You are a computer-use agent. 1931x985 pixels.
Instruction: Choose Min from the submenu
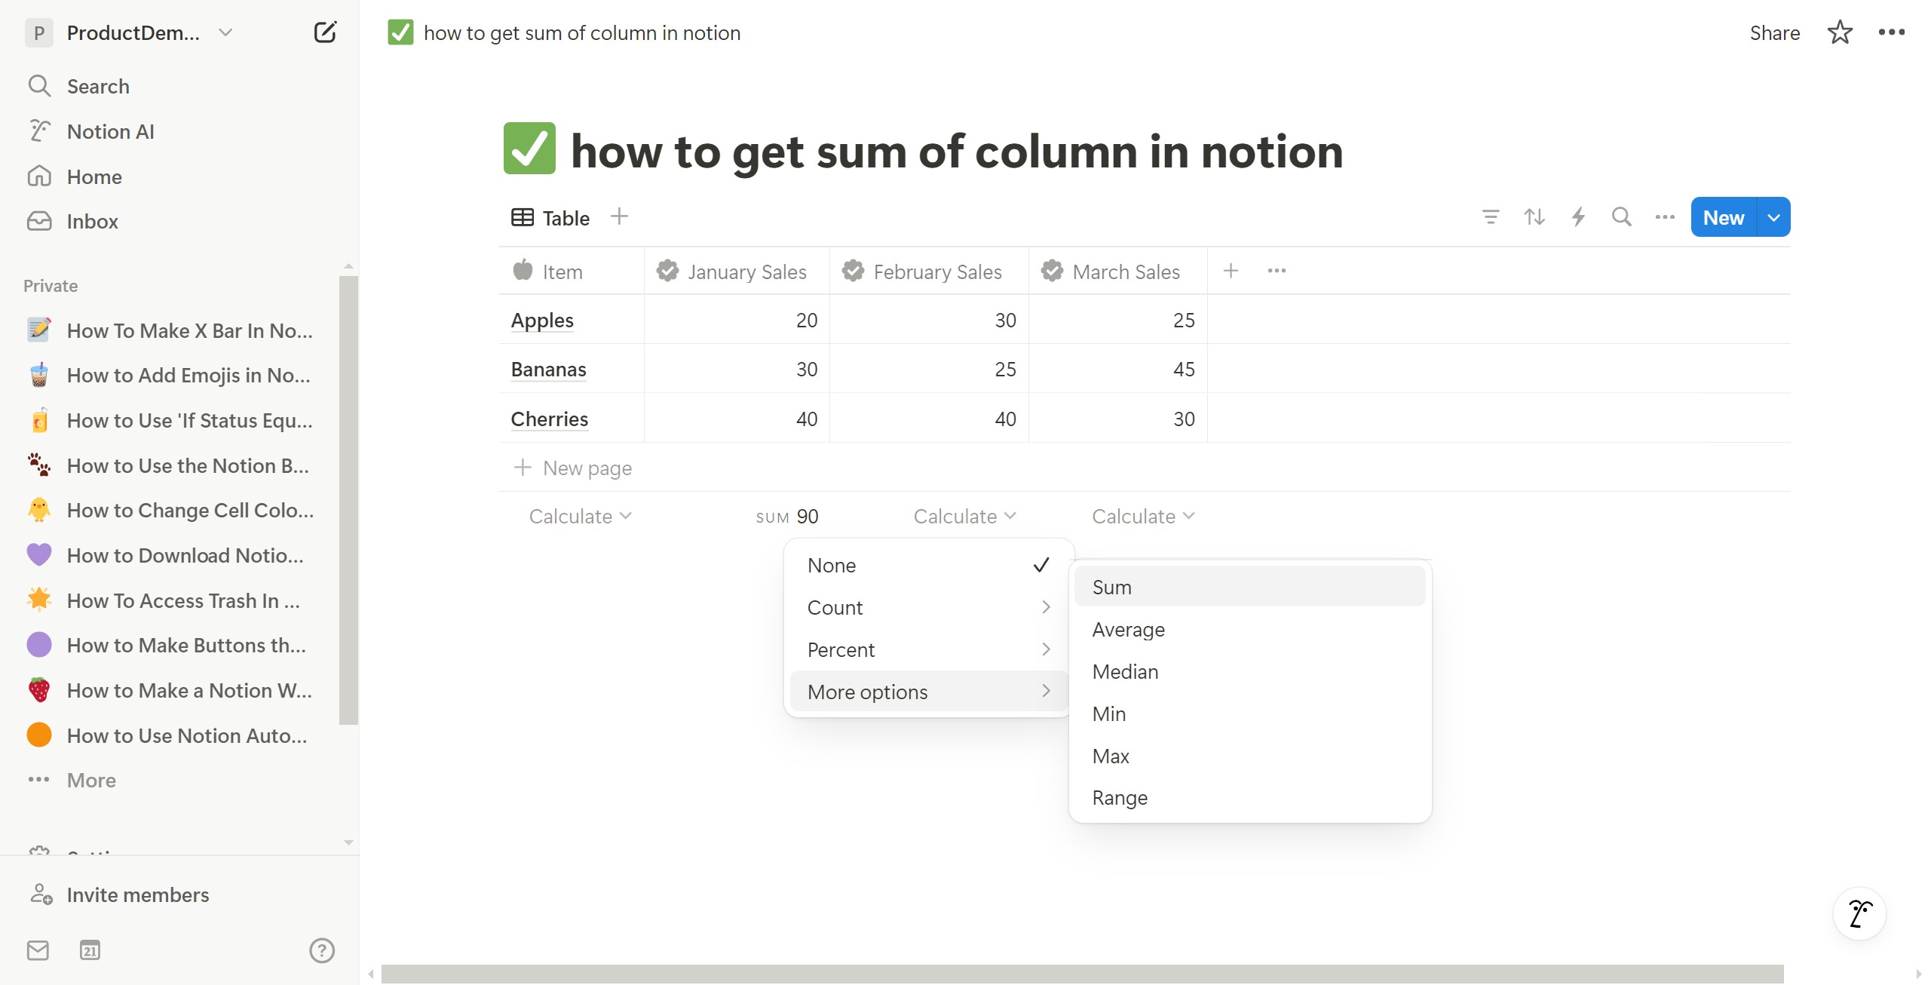click(x=1250, y=713)
